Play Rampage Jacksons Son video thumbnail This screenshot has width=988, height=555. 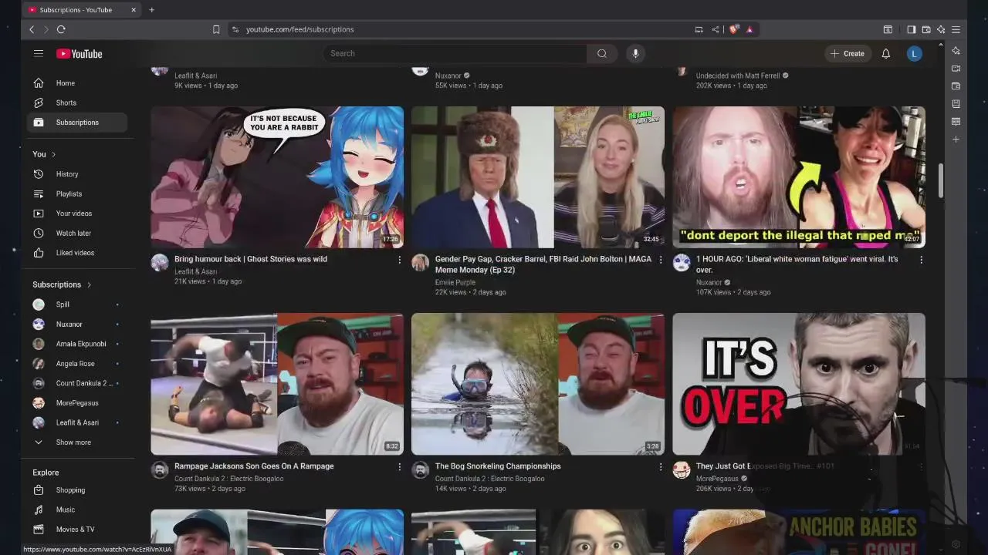pos(277,384)
